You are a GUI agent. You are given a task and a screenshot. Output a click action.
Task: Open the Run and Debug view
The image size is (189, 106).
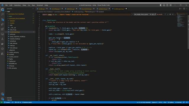tap(2, 24)
